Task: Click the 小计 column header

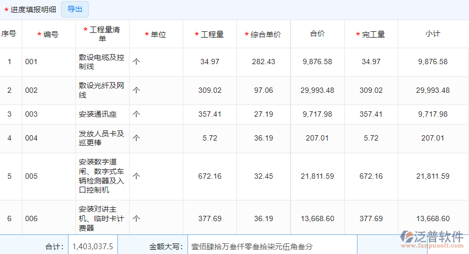Action: [432, 34]
